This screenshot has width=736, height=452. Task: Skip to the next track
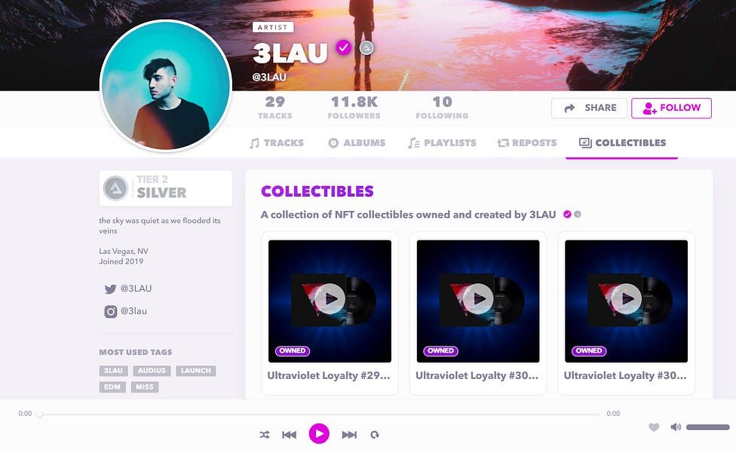coord(349,435)
